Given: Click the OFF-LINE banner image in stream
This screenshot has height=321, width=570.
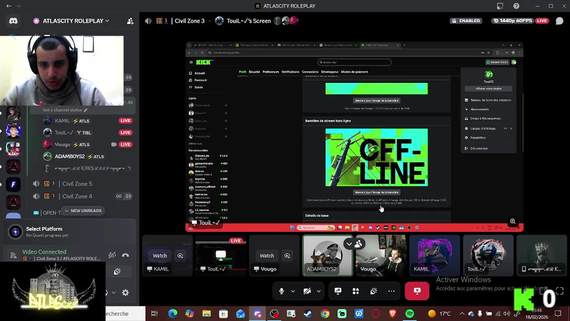Looking at the screenshot, I should pyautogui.click(x=377, y=157).
